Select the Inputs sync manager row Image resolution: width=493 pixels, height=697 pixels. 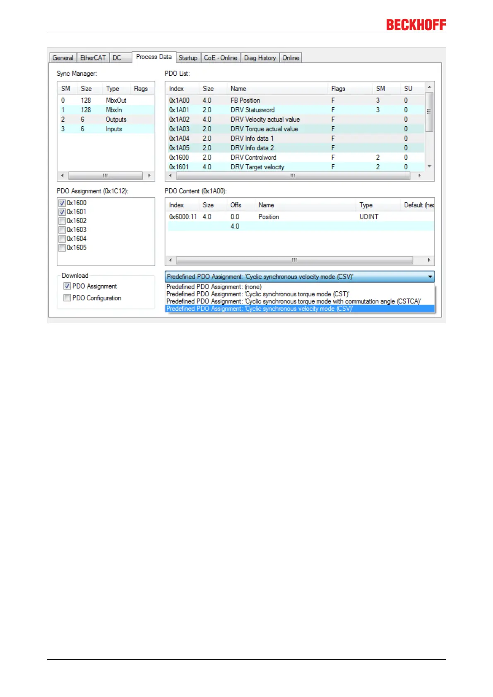point(106,129)
